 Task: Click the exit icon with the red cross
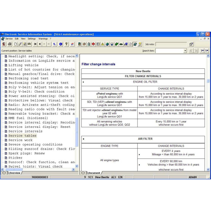pos(4,44)
